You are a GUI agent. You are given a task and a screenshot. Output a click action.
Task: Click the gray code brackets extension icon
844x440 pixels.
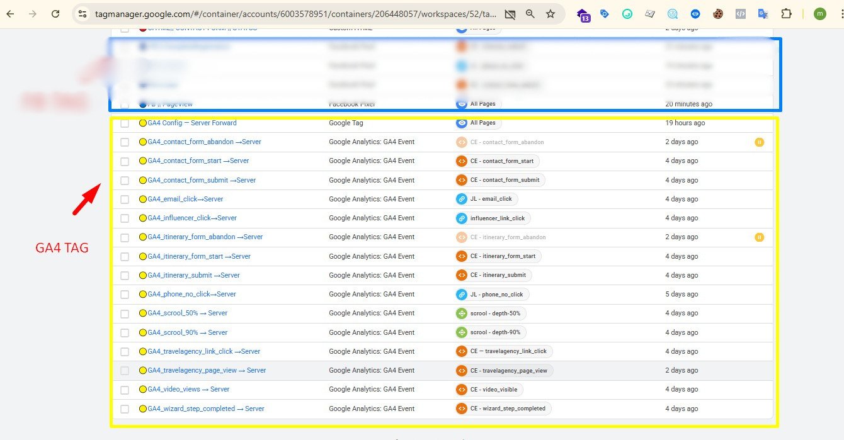click(x=741, y=14)
